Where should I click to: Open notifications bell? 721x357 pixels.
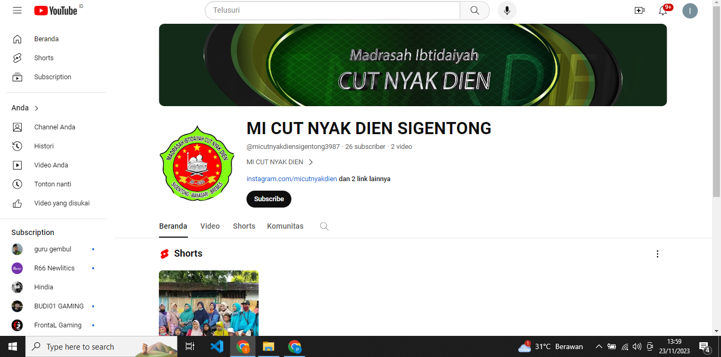[x=663, y=11]
